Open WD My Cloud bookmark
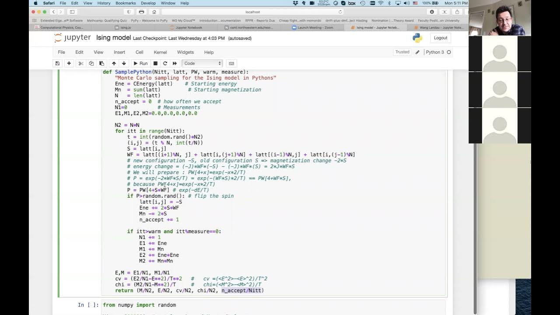Screen dimensions: 560x315 point(183,21)
